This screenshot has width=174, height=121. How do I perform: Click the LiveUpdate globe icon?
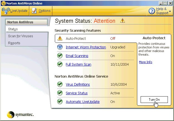6,11
